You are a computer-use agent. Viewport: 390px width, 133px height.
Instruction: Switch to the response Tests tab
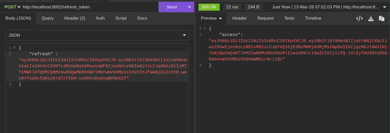click(x=289, y=18)
